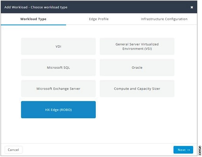Image resolution: width=202 pixels, height=157 pixels.
Task: Open the Edge Profile tab
Action: (99, 19)
